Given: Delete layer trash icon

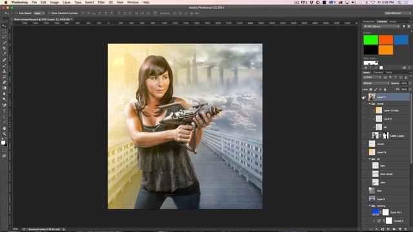Looking at the screenshot, I should [406, 229].
